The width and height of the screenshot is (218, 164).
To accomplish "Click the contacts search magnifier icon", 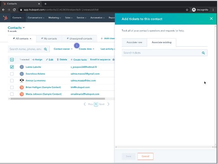I will [46, 49].
